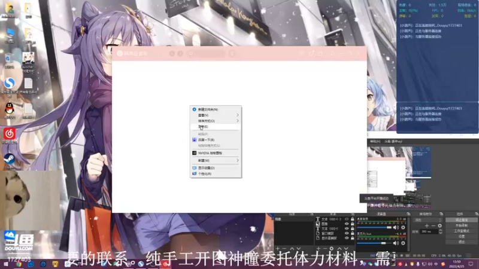Remove scene transition with minus icon
This screenshot has width=479, height=269.
click(x=433, y=226)
